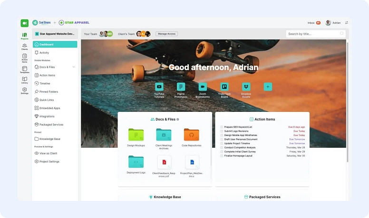Open the YouTube Tutorials quick link

(x=159, y=87)
